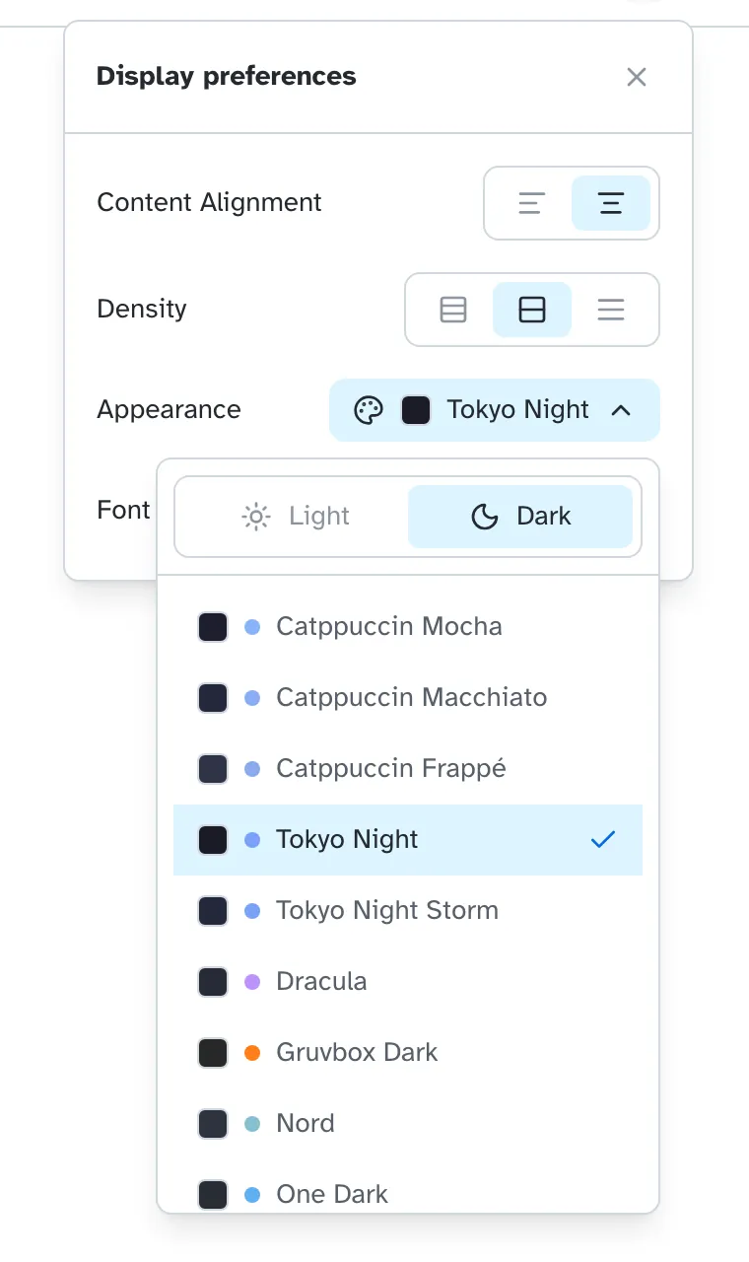
Task: Click the Catppuccin Mocha color swatch
Action: [x=213, y=627]
